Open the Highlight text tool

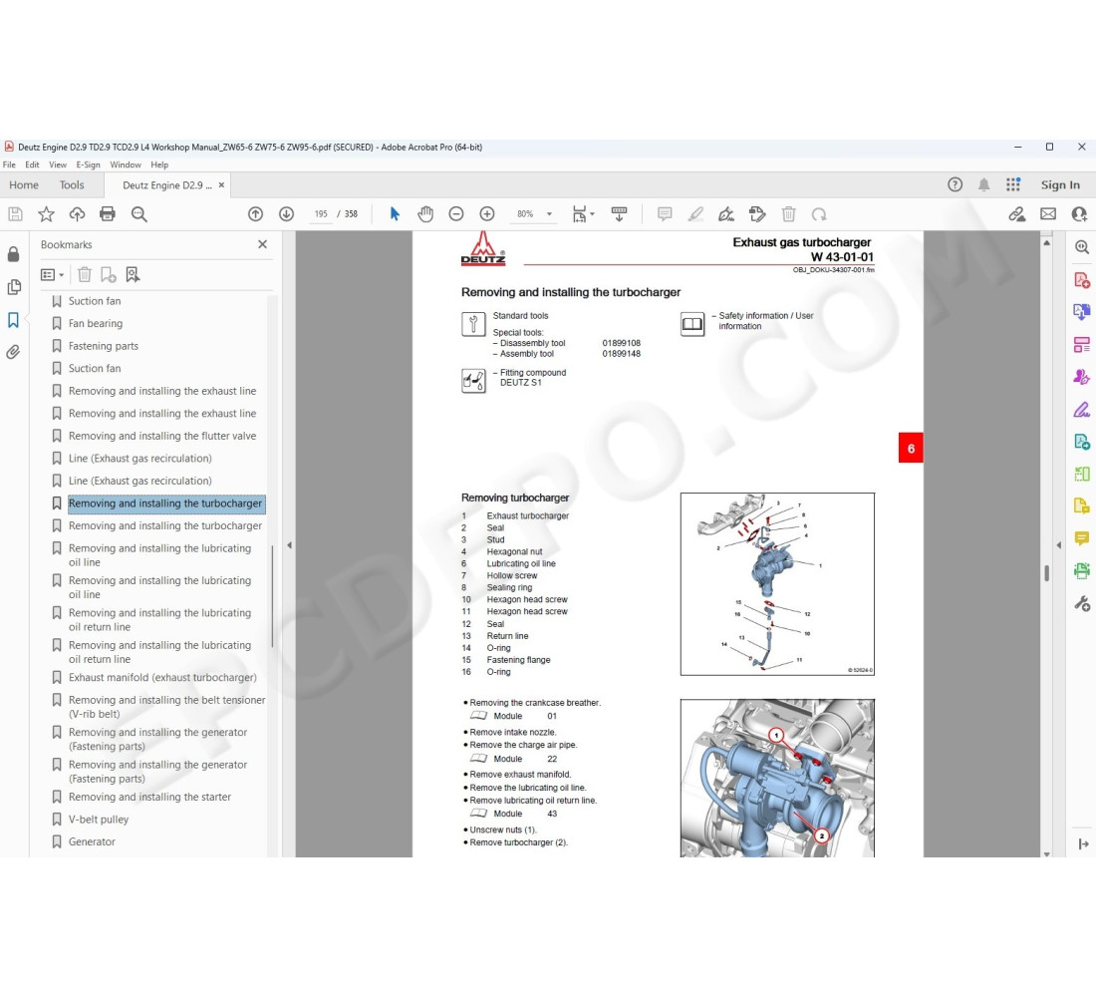[x=694, y=213]
